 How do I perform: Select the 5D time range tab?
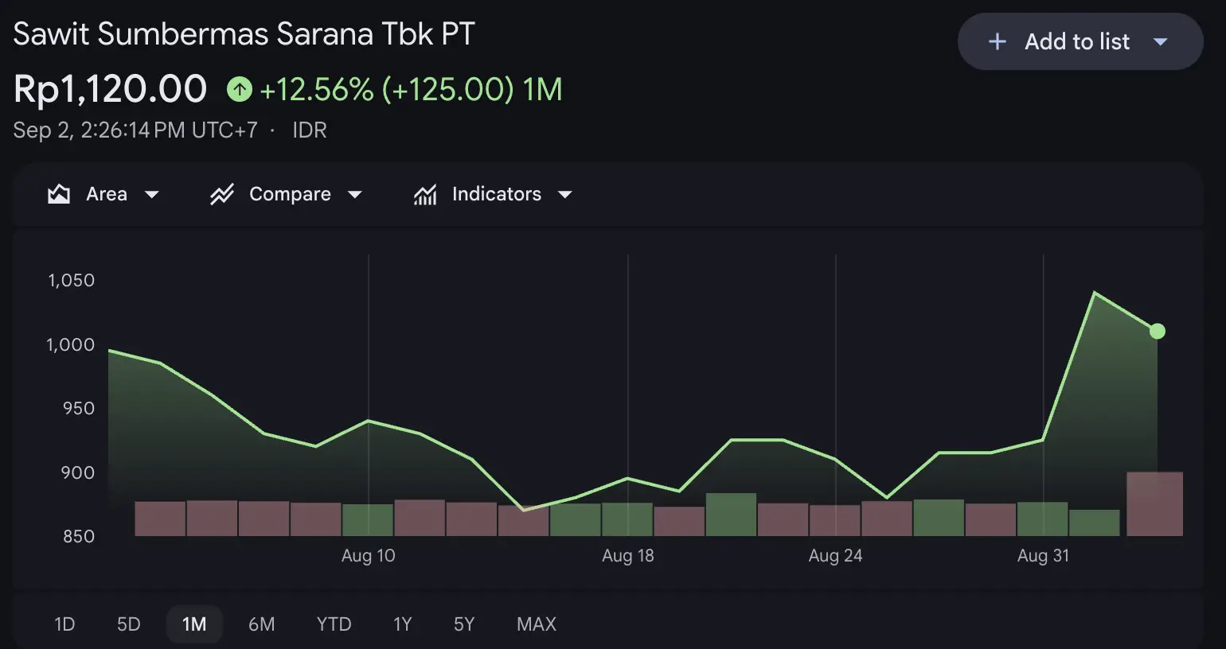(x=128, y=624)
